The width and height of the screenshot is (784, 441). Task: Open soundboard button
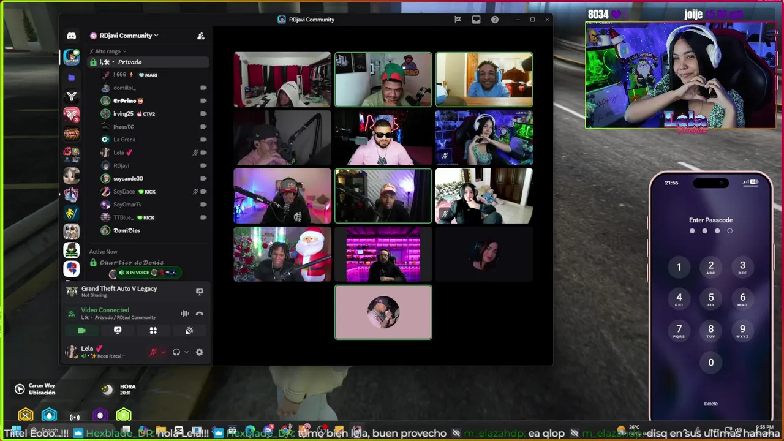[189, 330]
